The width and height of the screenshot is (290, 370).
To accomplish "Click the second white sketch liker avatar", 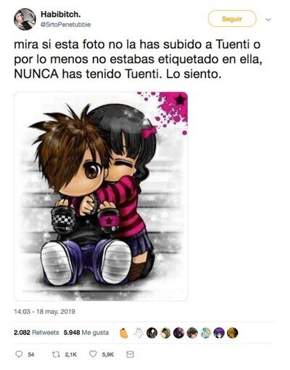I will click(x=138, y=333).
